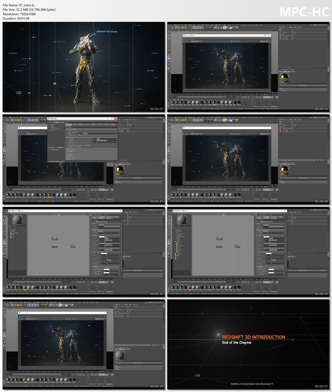Click the 'File Size: 32.2 MB' line
The width and height of the screenshot is (332, 392).
pos(29,10)
